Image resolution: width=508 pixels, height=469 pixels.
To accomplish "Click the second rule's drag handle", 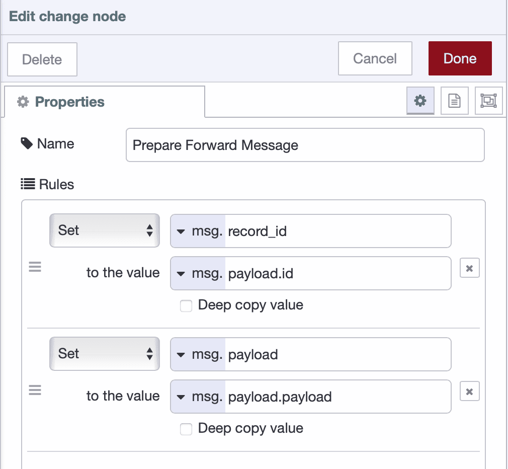I will point(35,390).
